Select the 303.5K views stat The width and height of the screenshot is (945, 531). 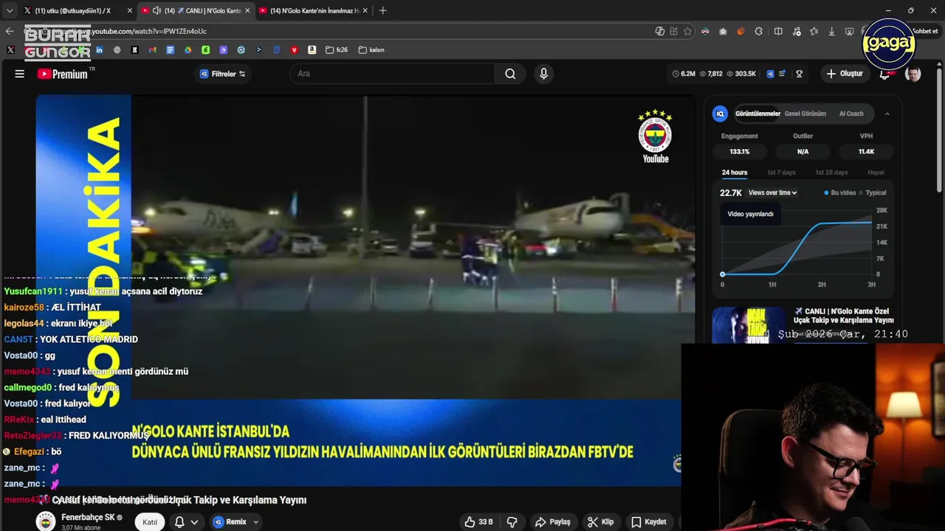tap(741, 74)
